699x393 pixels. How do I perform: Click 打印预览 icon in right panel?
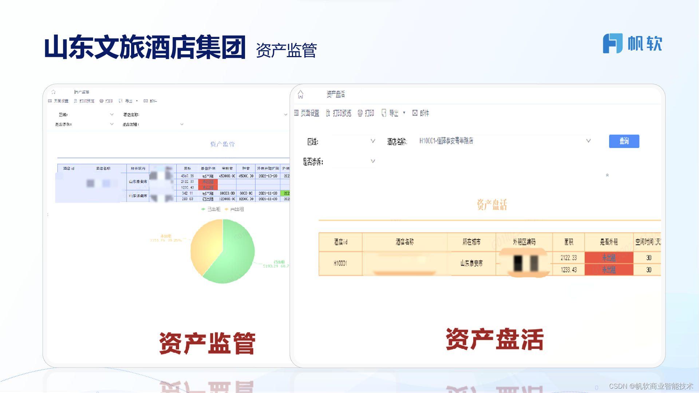[328, 113]
